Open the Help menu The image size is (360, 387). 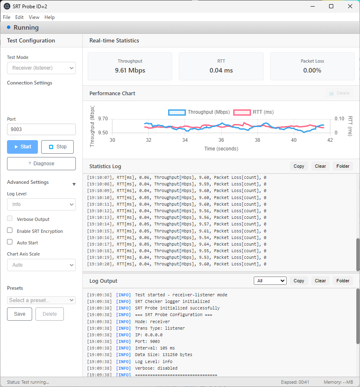pyautogui.click(x=49, y=17)
